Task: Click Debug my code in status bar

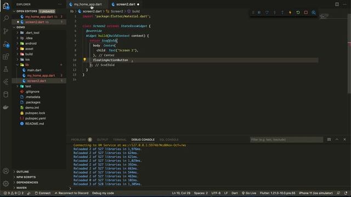Action: tap(103, 193)
